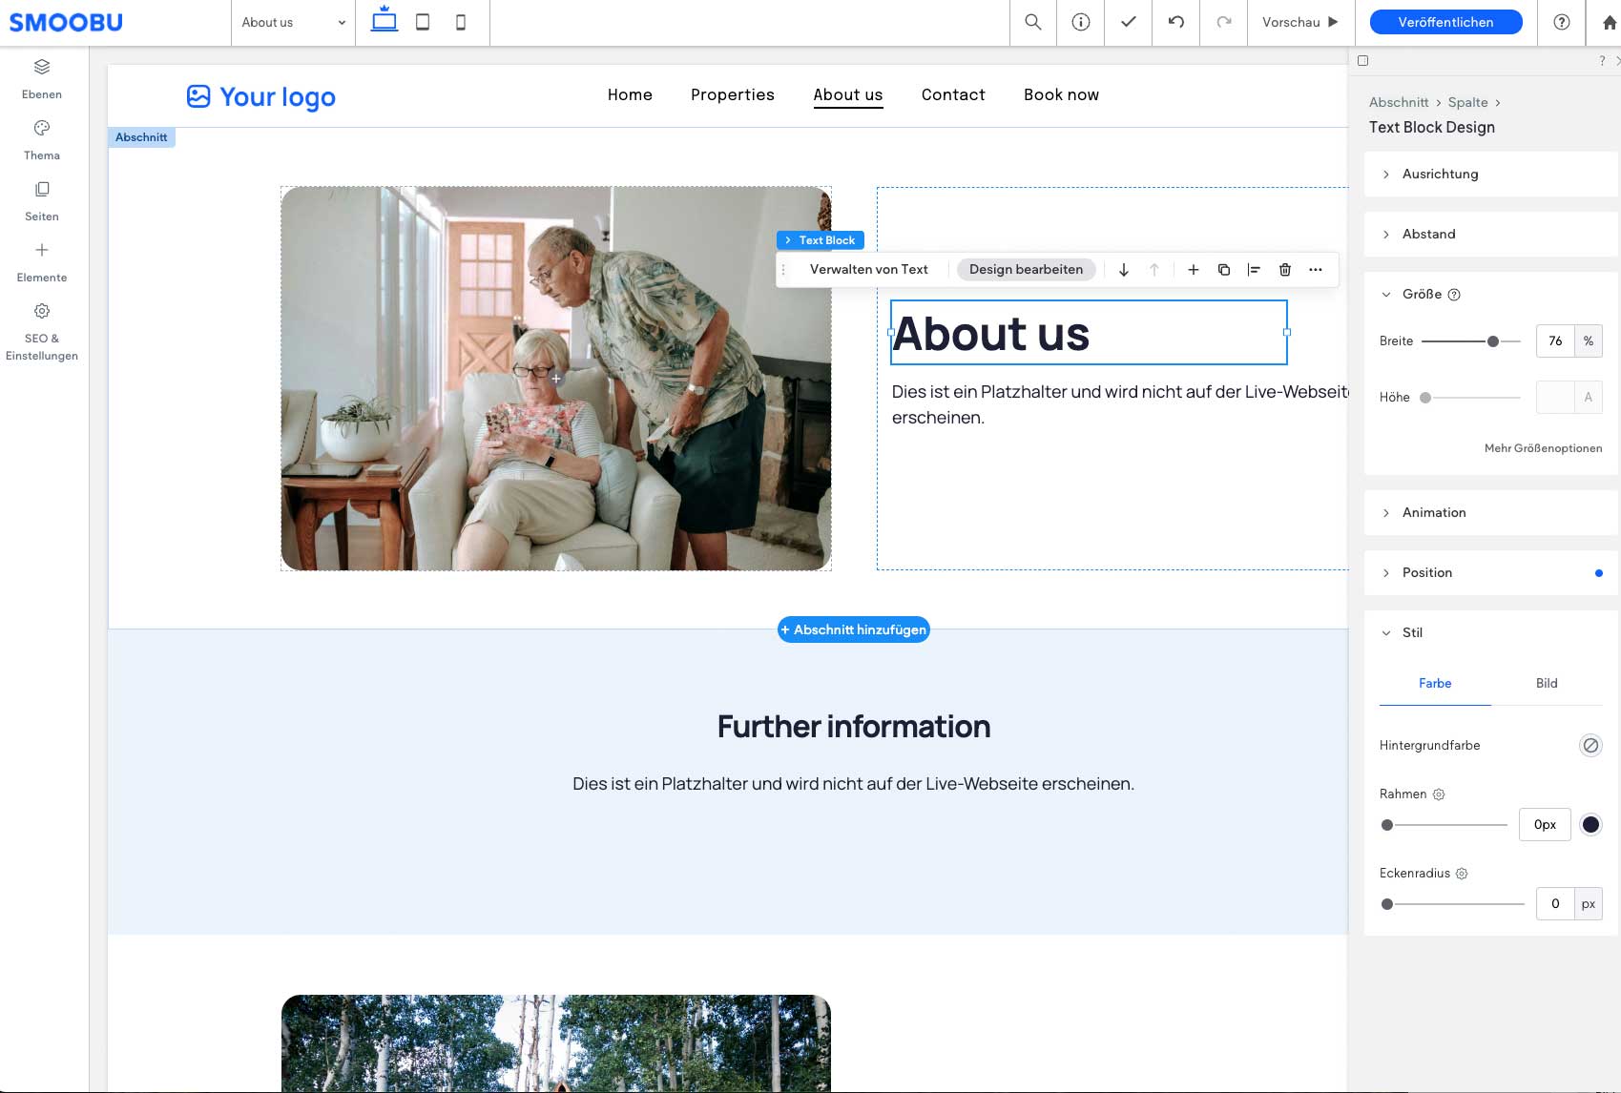Switch to the Bild tab in Stil

tap(1546, 684)
